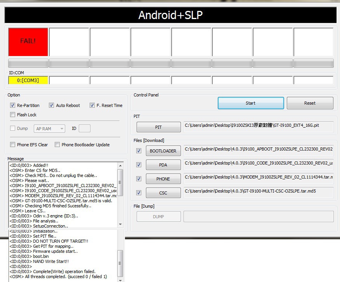This screenshot has height=282, width=340.
Task: Select log line 'Firmware update start..'
Action: click(x=43, y=251)
